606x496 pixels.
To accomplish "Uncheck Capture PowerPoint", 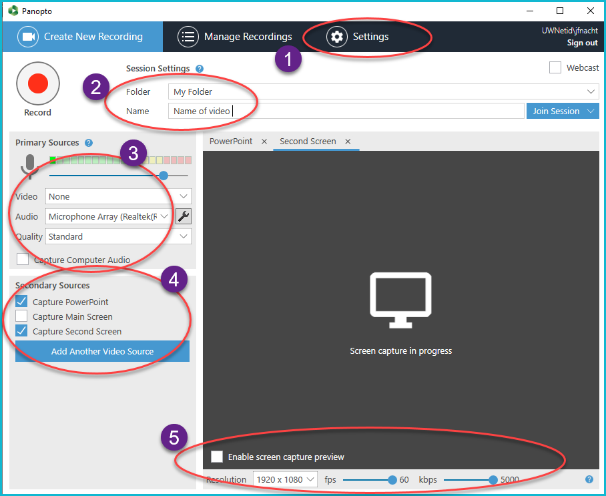I will tap(21, 301).
